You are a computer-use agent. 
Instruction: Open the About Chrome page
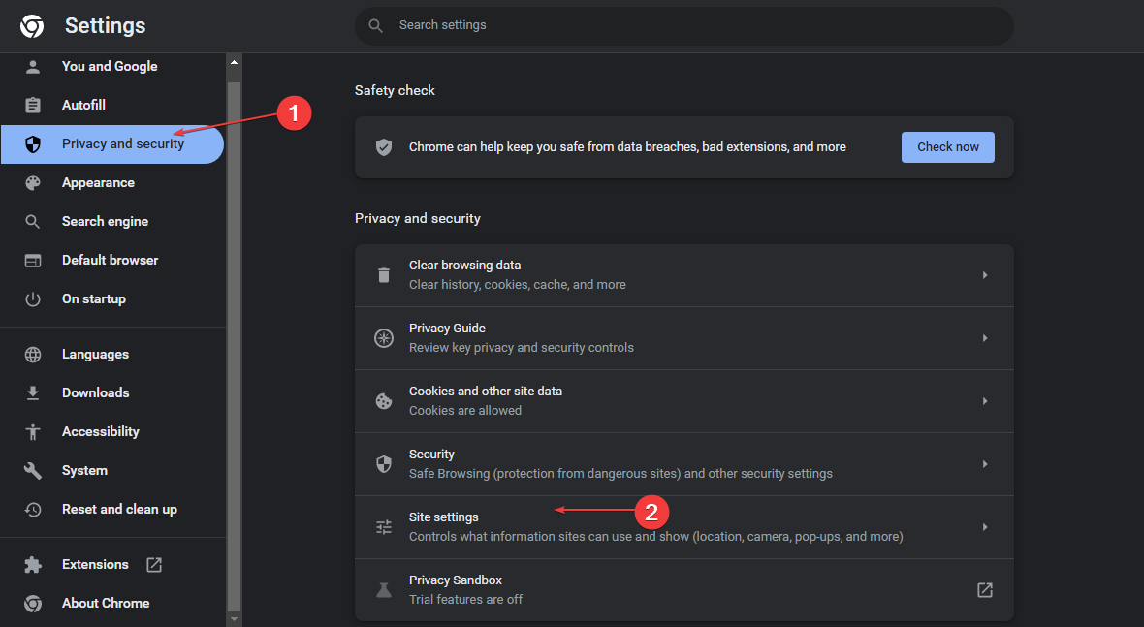106,603
